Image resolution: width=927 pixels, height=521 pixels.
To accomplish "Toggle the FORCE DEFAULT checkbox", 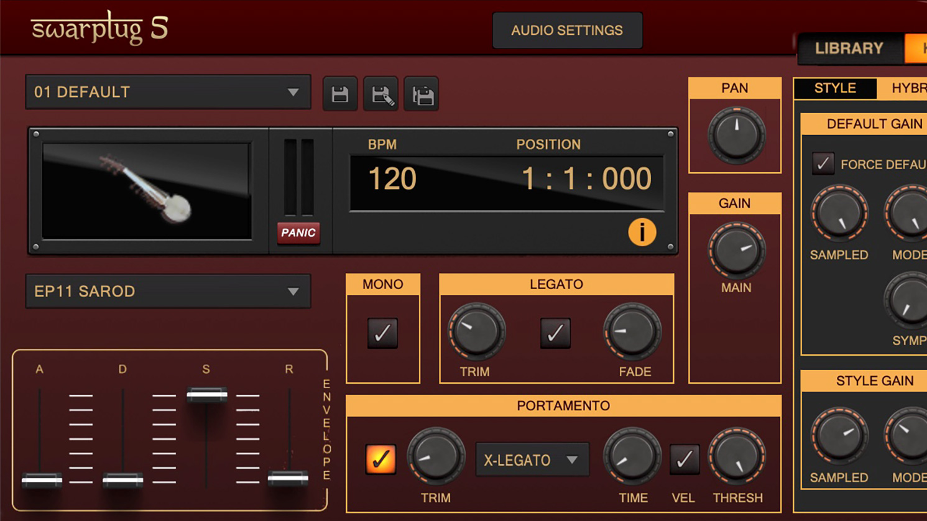I will 823,164.
